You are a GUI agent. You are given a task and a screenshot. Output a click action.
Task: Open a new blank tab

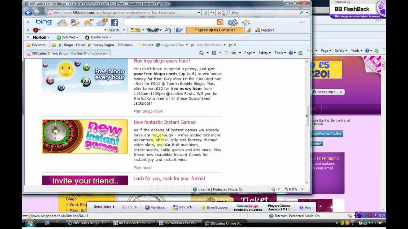[x=115, y=53]
